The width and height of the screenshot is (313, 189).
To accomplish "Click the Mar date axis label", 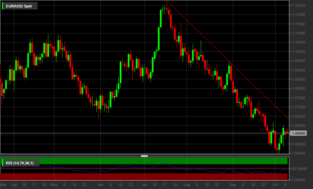I will click(x=3, y=185).
